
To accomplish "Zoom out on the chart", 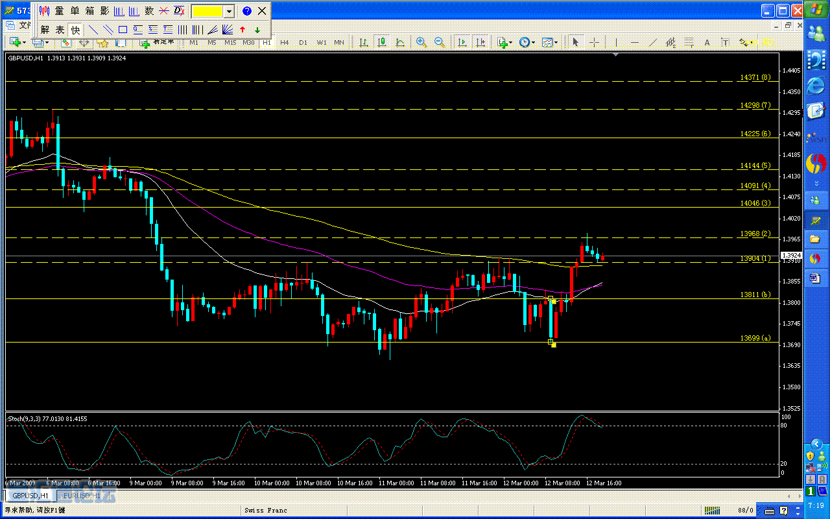I will [x=440, y=43].
